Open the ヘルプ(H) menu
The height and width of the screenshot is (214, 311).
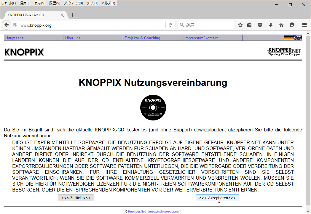tap(108, 3)
